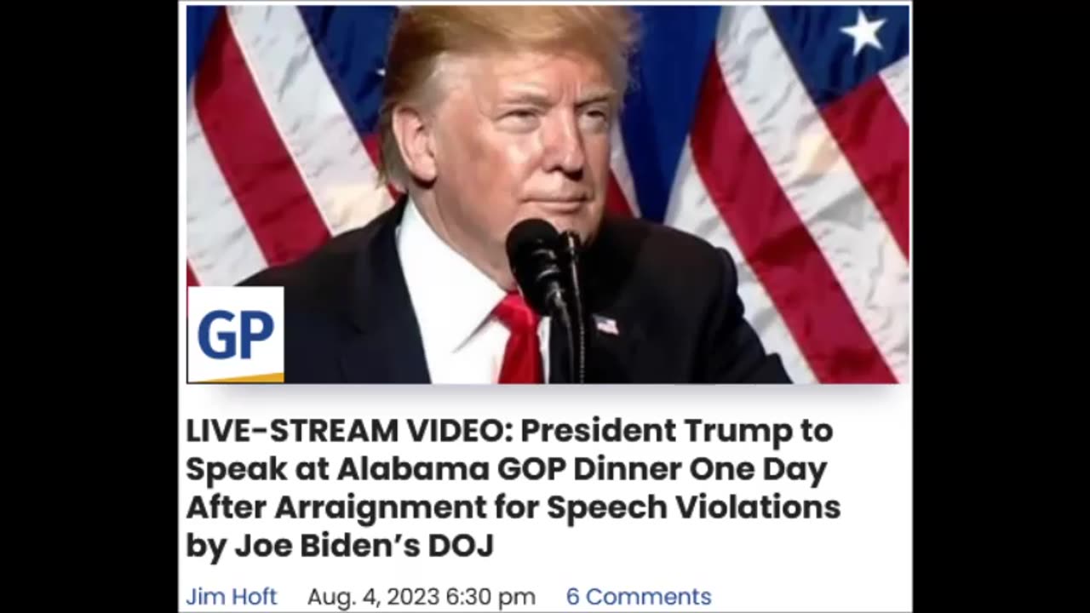Click the red tie in the photo
Image resolution: width=1090 pixels, height=613 pixels.
pyautogui.click(x=521, y=338)
